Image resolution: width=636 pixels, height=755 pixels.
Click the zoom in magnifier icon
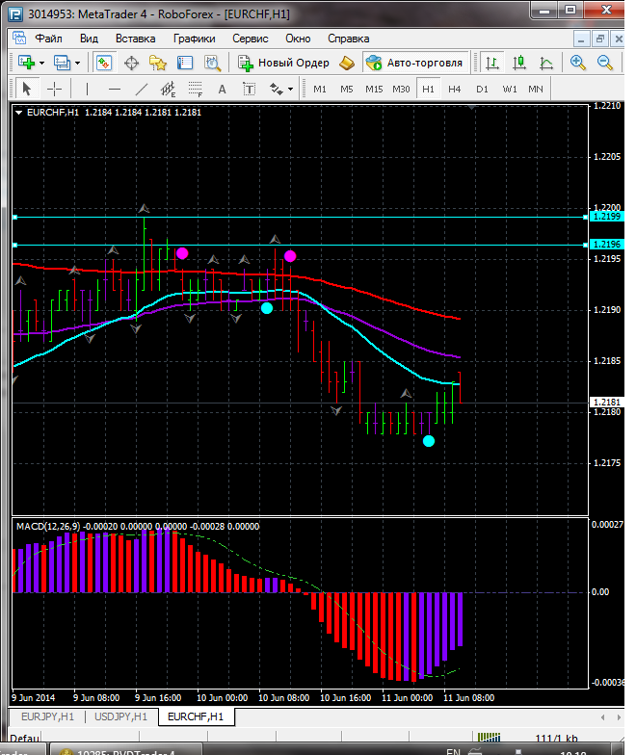click(578, 63)
